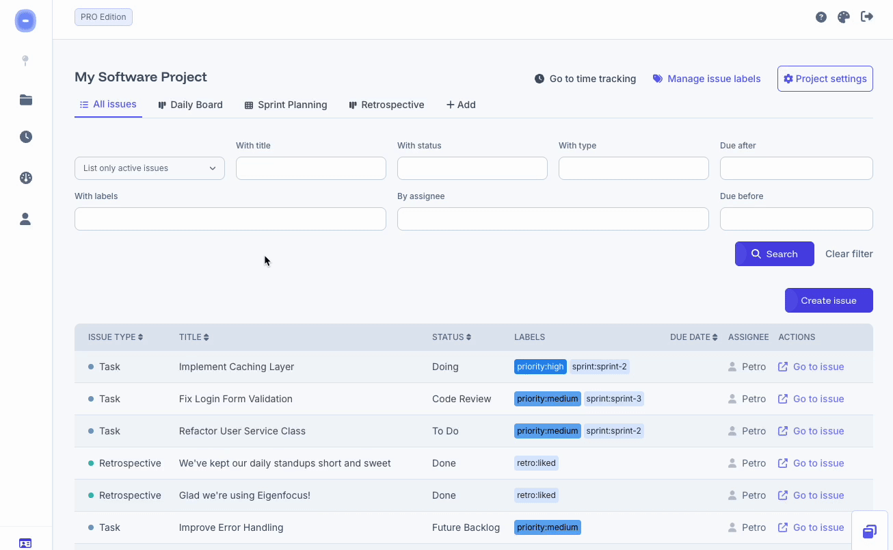Viewport: 893px width, 550px height.
Task: Sort the table by Issue Type
Action: click(116, 337)
